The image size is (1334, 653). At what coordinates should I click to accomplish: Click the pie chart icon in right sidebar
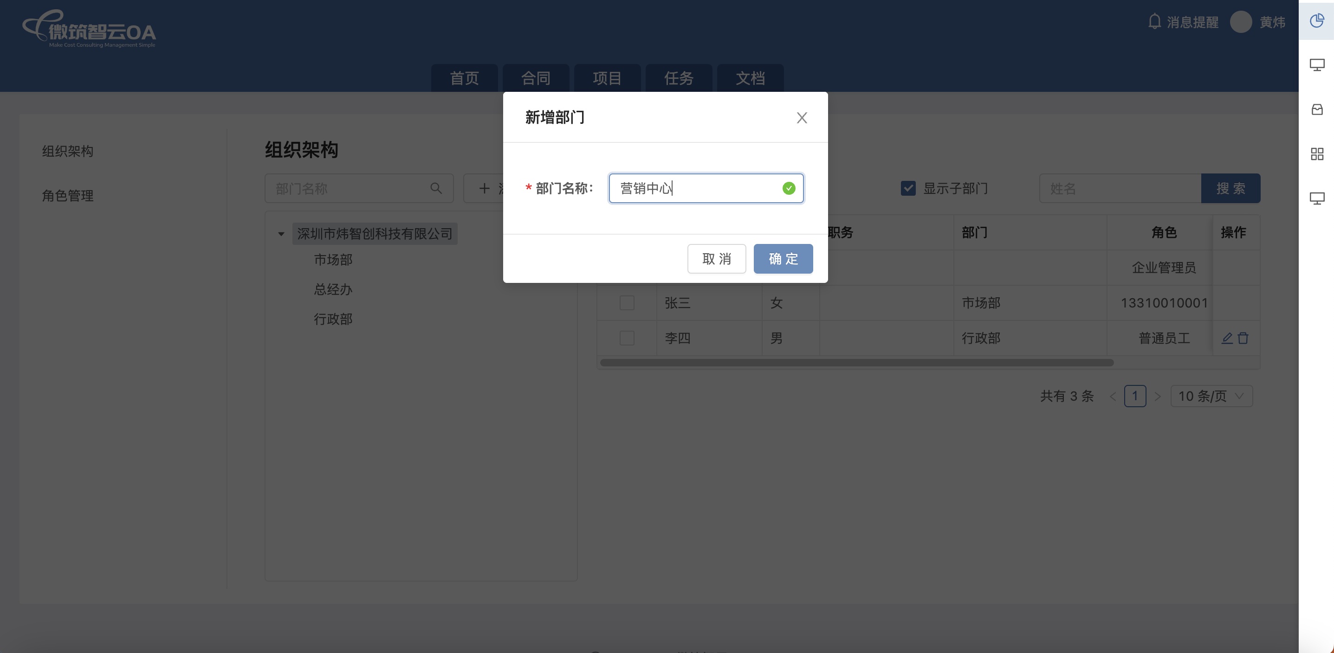(x=1316, y=21)
